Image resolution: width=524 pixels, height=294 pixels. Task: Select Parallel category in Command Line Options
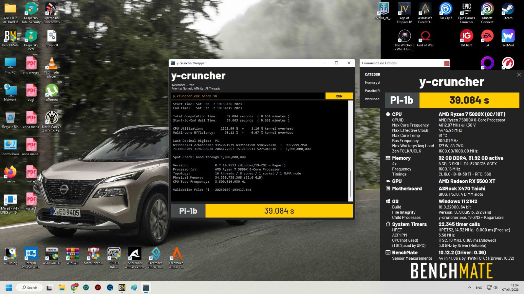pyautogui.click(x=372, y=91)
